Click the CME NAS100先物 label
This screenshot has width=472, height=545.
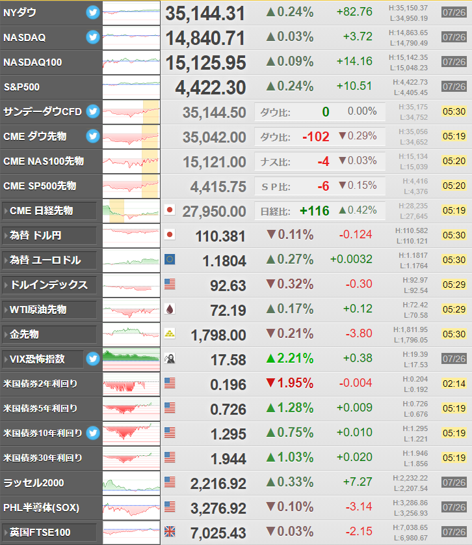(x=44, y=161)
